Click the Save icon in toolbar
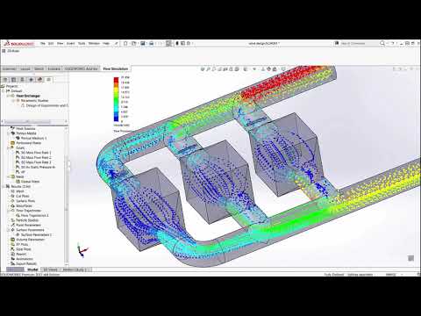 point(143,43)
